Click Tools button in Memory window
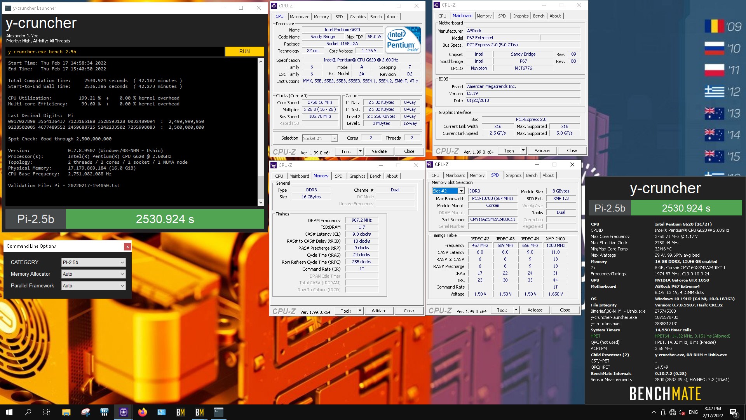This screenshot has width=746, height=420. coord(346,311)
